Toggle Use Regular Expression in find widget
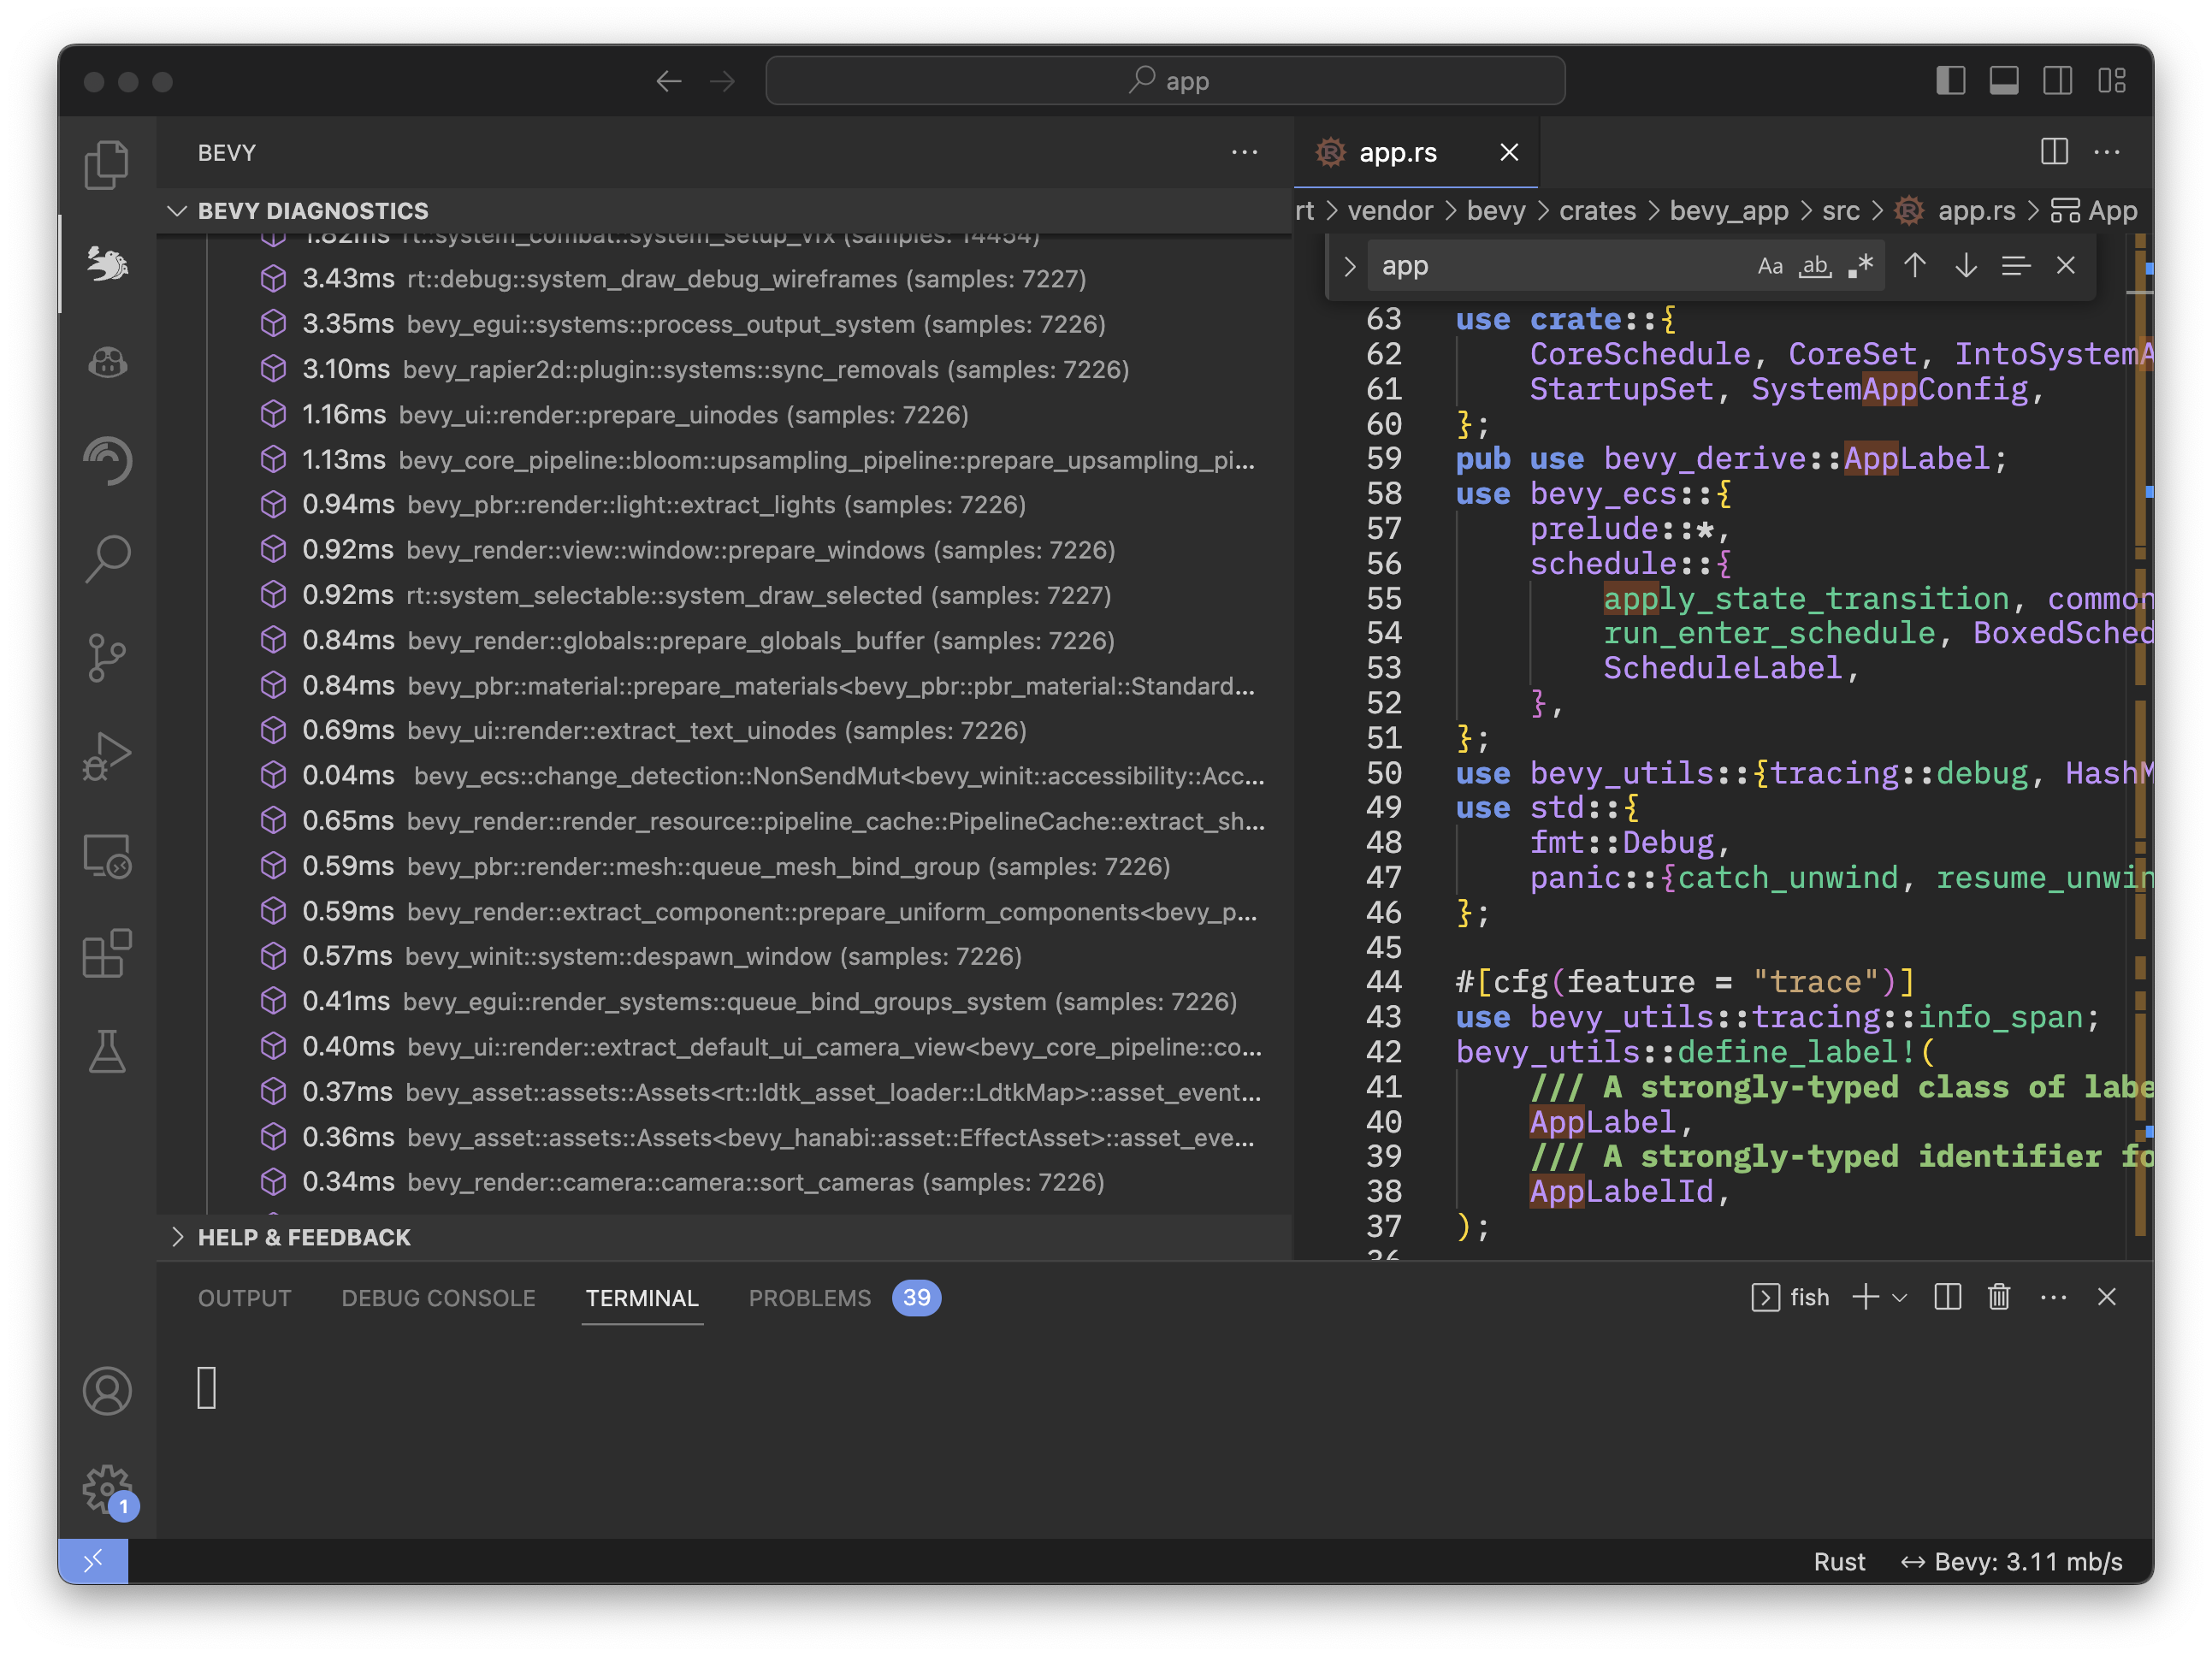This screenshot has width=2212, height=1656. tap(1860, 266)
